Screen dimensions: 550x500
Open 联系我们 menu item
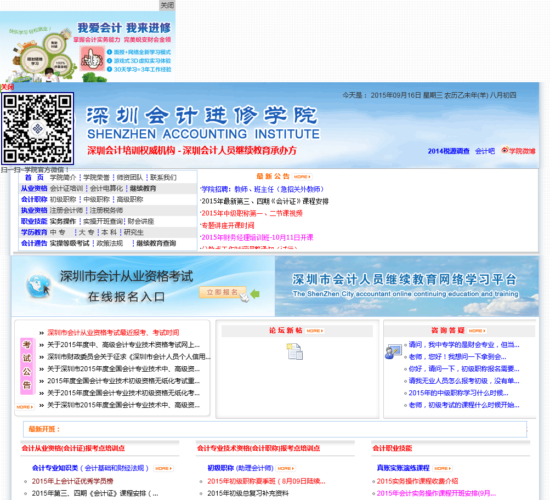coord(163,178)
